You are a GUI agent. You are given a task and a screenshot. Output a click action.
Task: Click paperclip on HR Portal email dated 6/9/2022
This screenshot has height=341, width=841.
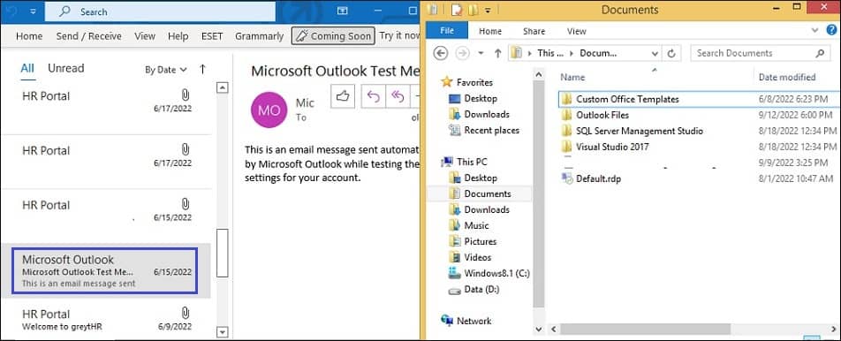(185, 313)
